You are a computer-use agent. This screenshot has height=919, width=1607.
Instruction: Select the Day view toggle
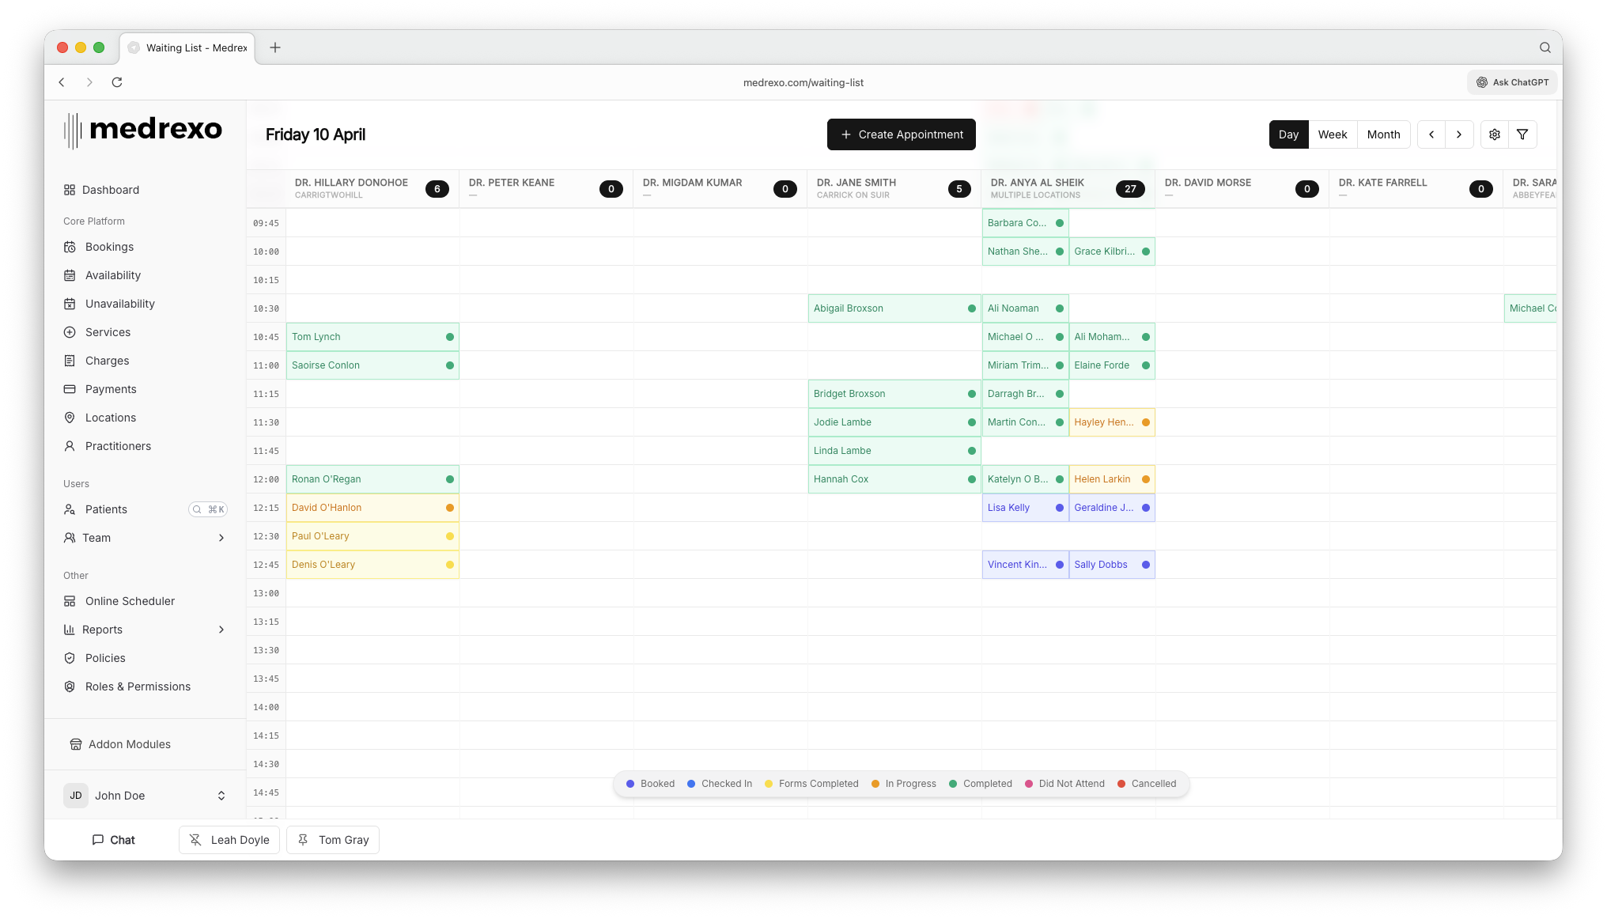click(1288, 134)
